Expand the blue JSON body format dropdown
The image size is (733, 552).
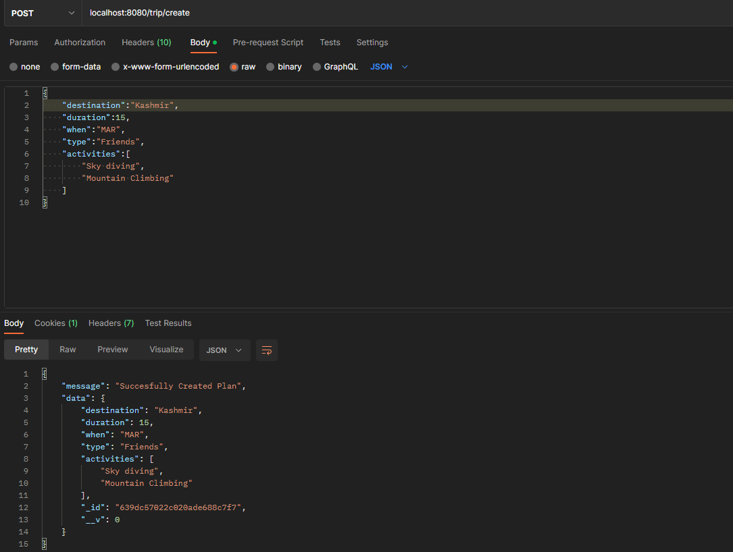coord(389,67)
